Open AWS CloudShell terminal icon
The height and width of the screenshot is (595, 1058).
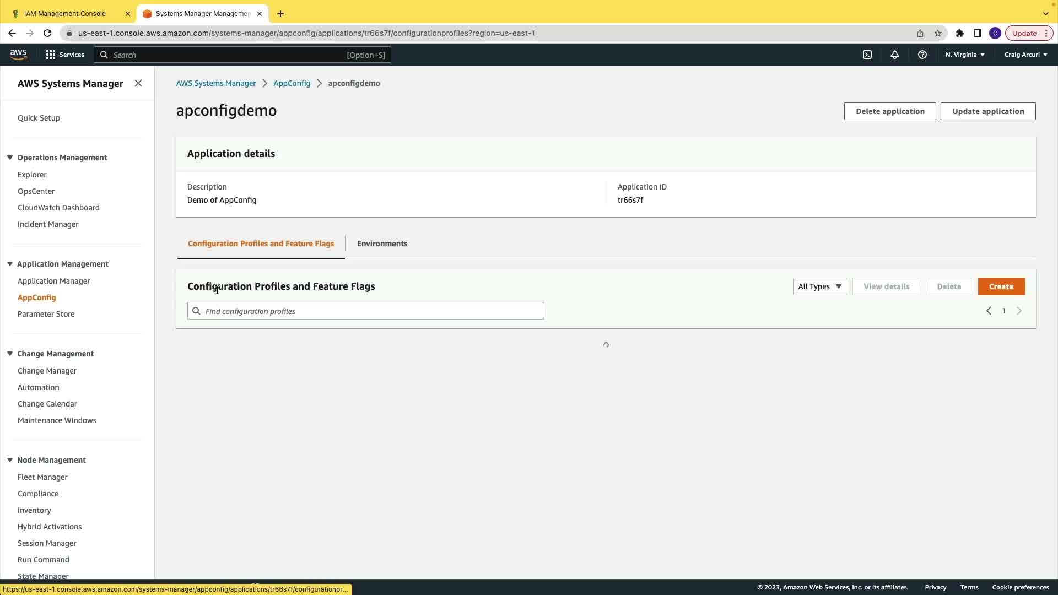pos(867,55)
